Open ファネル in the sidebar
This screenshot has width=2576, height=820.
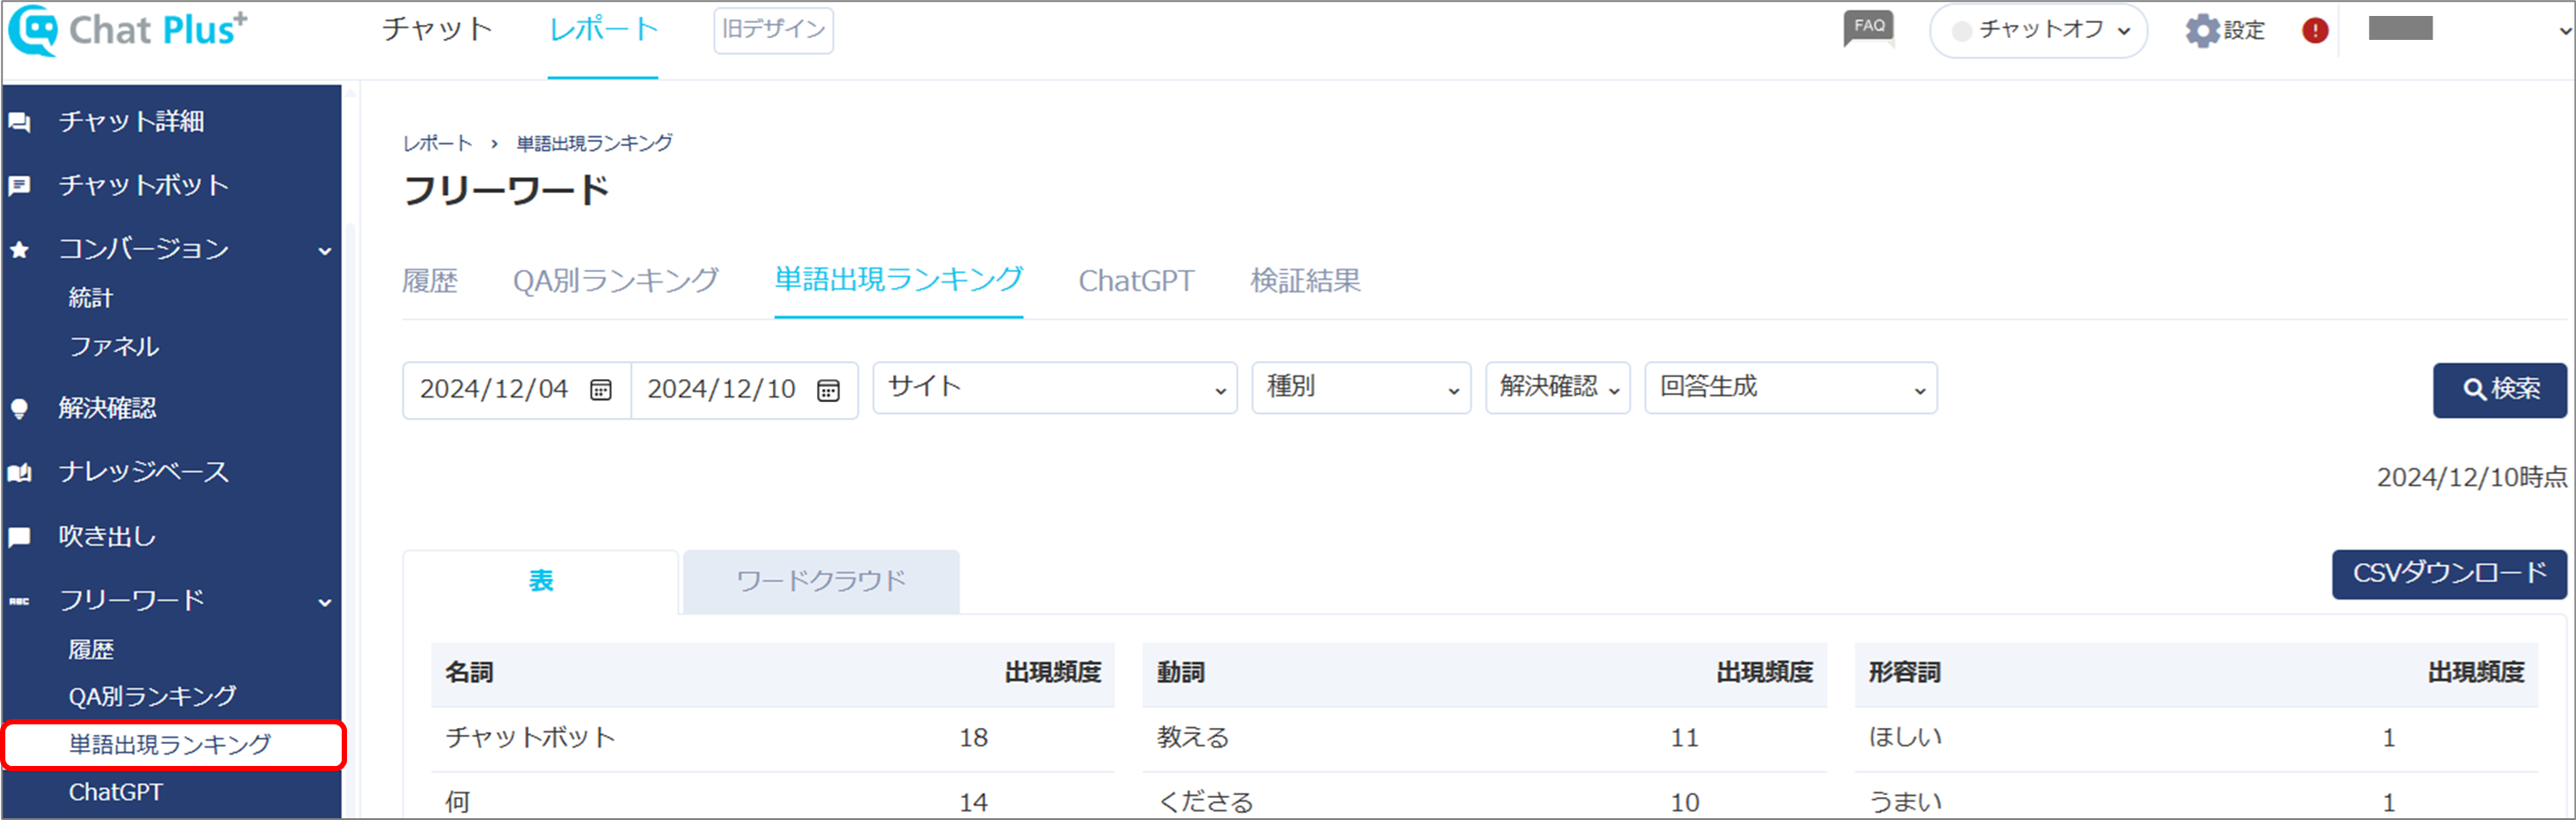[113, 347]
